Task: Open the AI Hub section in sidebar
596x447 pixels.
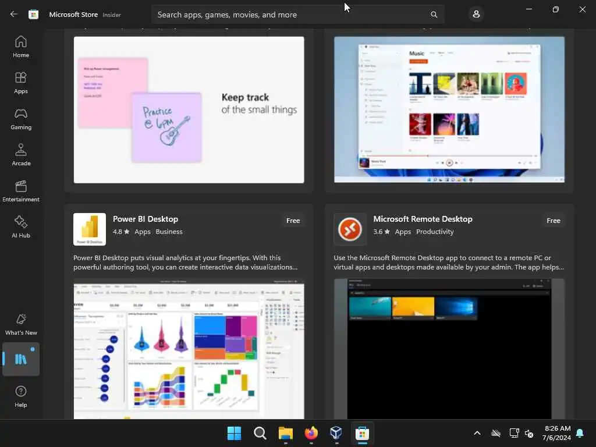Action: [21, 228]
